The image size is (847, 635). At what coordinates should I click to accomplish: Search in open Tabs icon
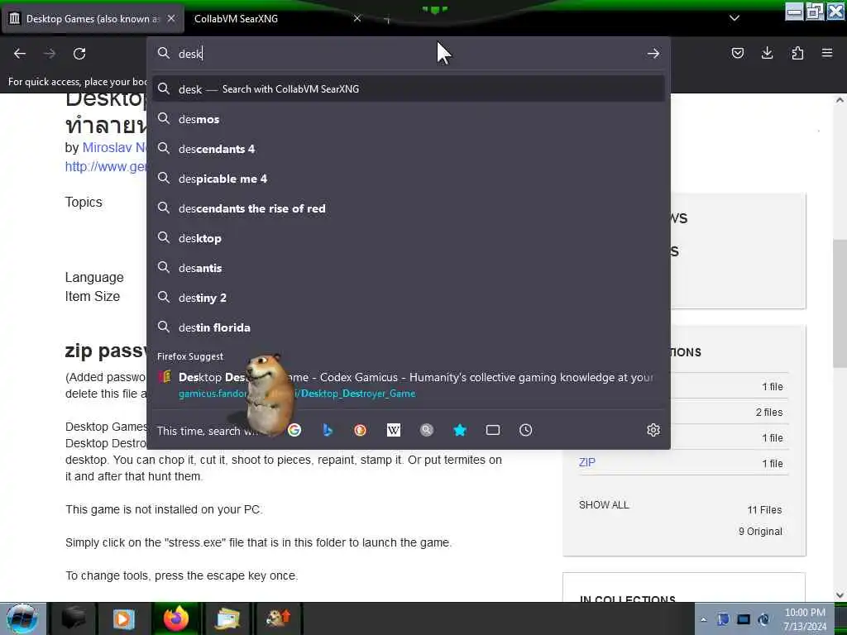pyautogui.click(x=493, y=430)
